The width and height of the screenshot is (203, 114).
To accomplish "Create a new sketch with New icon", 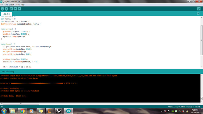I will tap(11, 9).
